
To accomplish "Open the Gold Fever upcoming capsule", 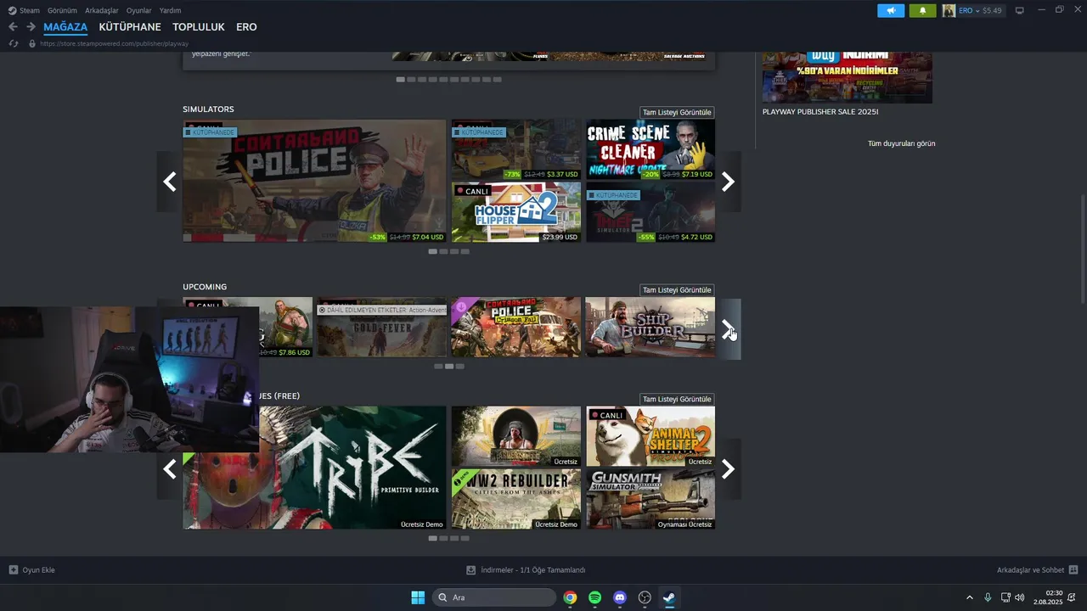I will (381, 327).
